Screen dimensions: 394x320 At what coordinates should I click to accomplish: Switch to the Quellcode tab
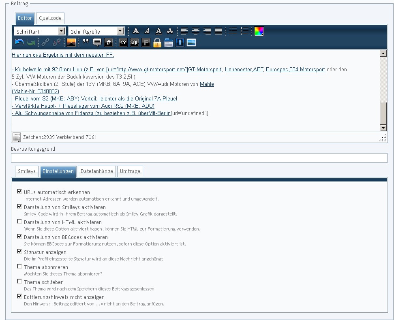50,18
